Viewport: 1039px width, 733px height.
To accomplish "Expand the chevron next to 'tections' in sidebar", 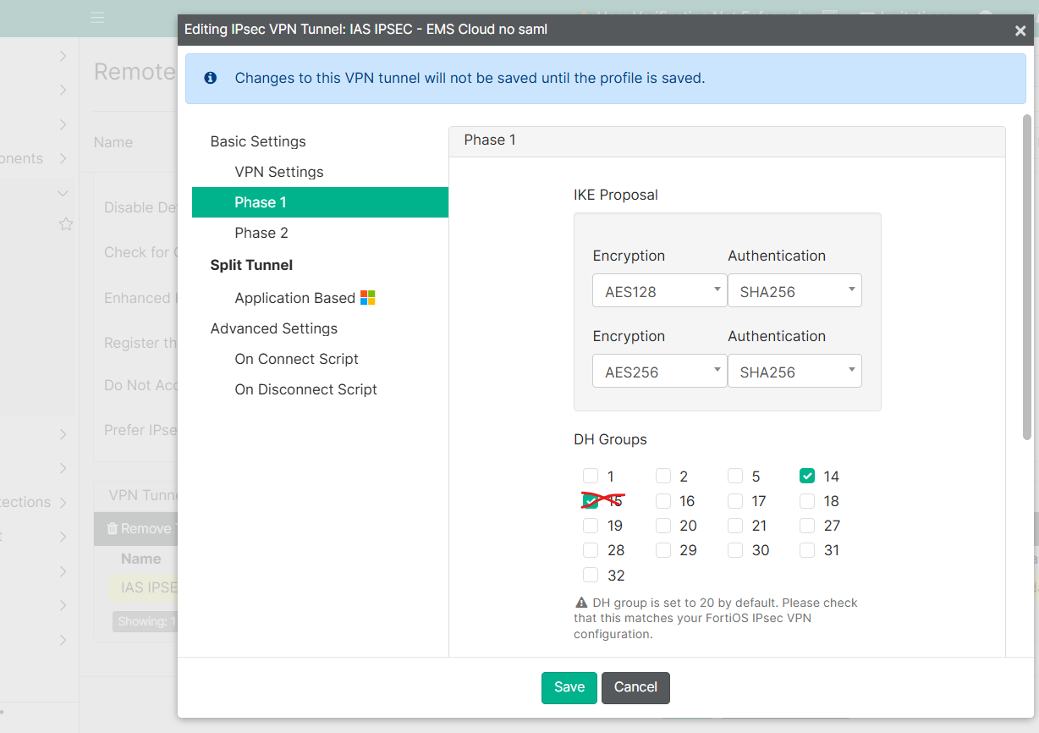I will [x=63, y=502].
